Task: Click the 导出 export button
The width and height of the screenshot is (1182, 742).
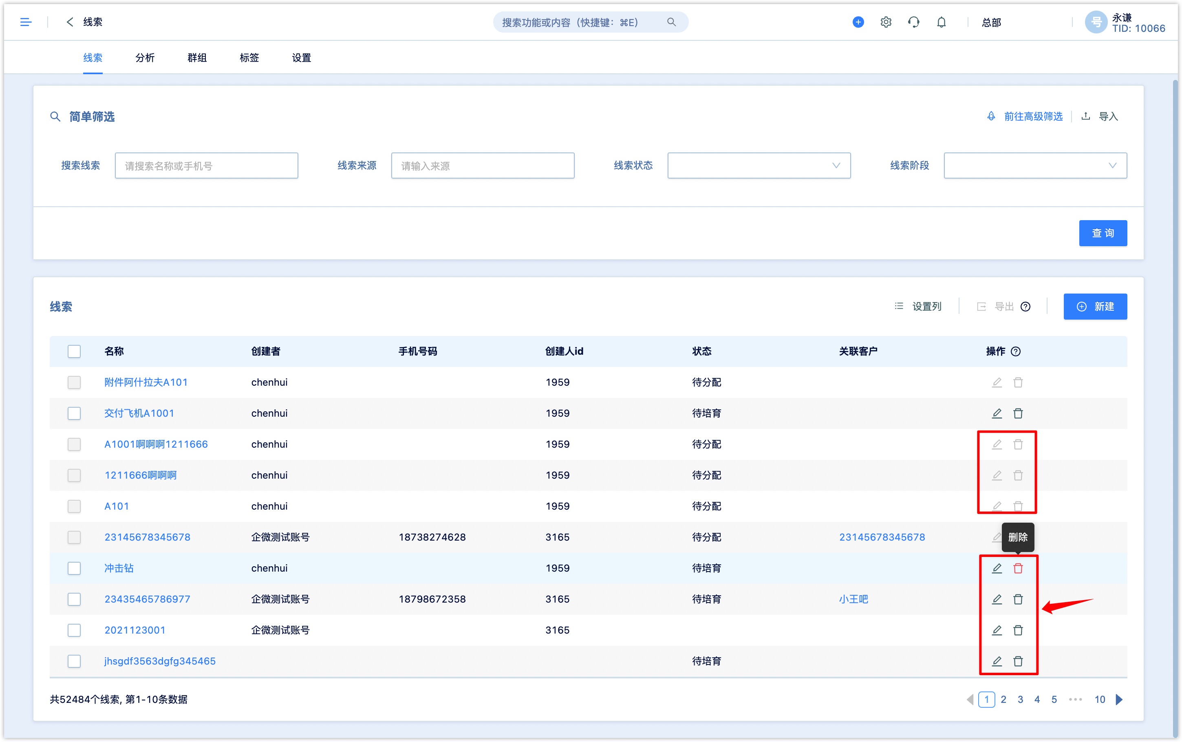Action: [x=995, y=307]
